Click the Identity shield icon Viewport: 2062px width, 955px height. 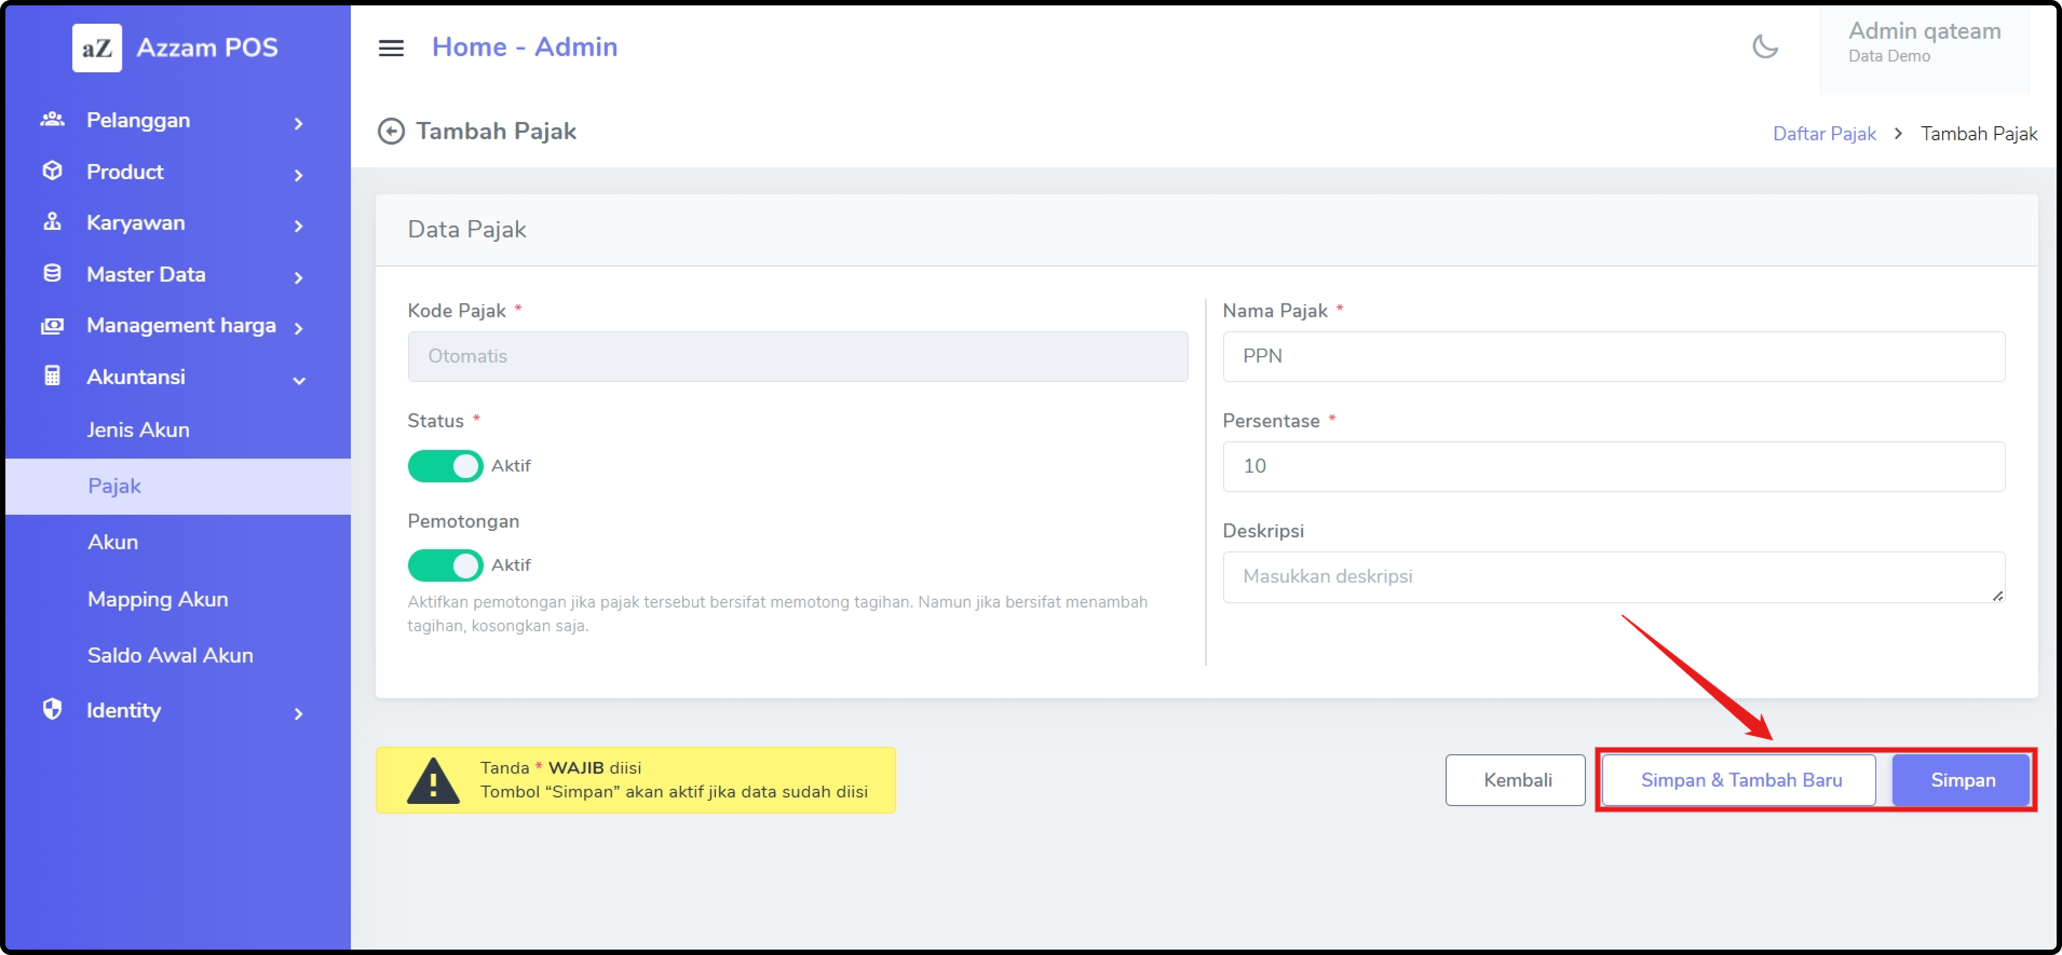(52, 710)
